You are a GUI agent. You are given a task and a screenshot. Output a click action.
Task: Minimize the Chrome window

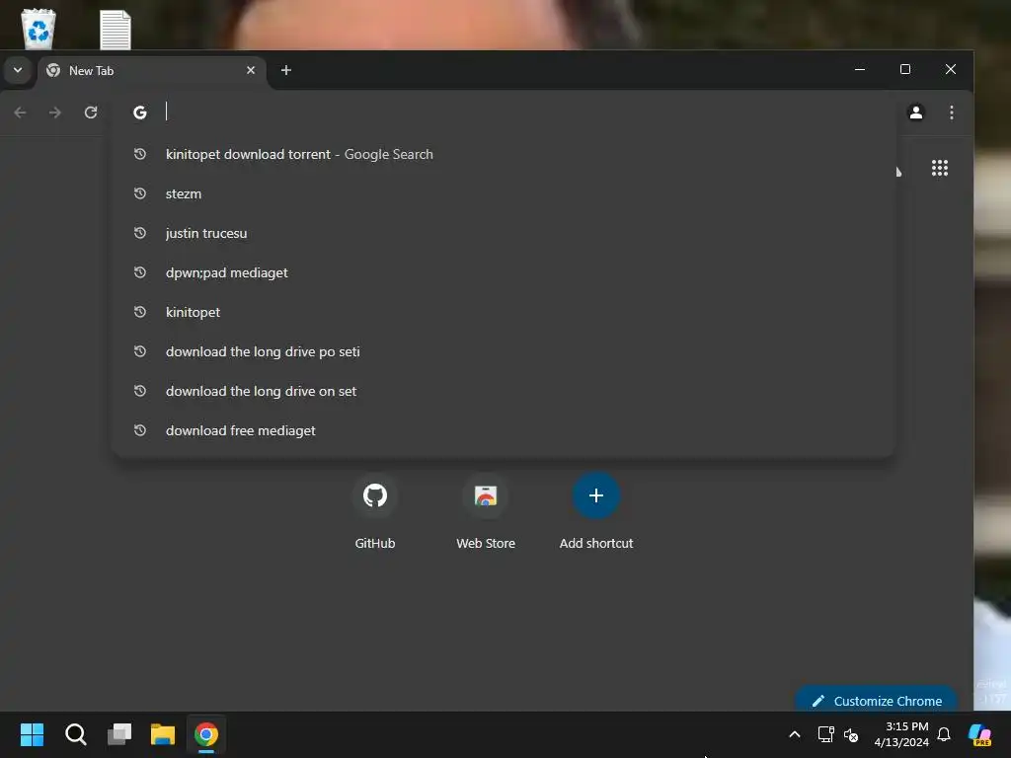click(860, 69)
